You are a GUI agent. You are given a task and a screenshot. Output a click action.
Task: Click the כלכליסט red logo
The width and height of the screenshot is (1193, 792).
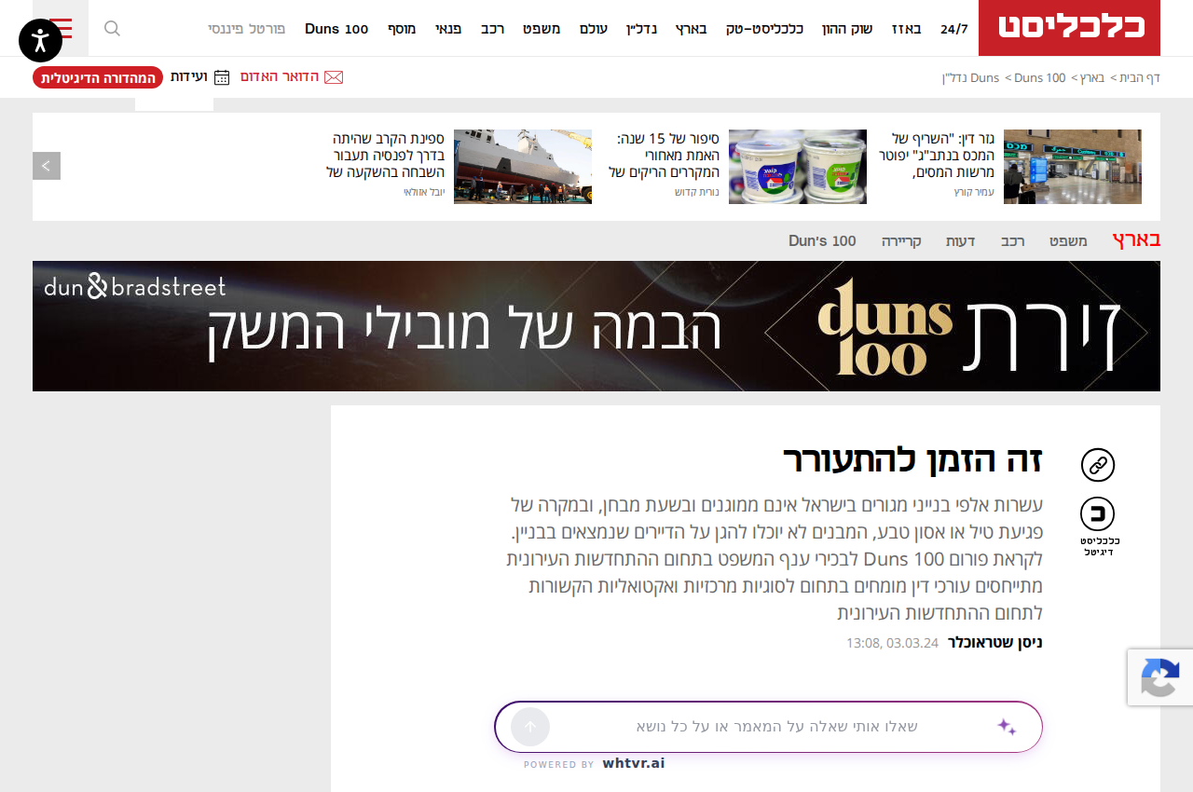pyautogui.click(x=1070, y=28)
